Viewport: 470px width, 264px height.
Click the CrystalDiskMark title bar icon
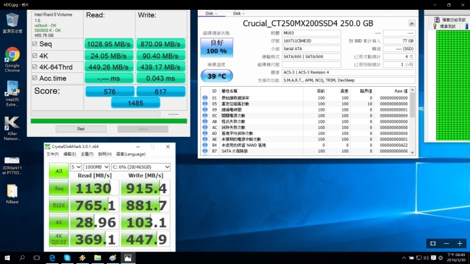point(48,147)
